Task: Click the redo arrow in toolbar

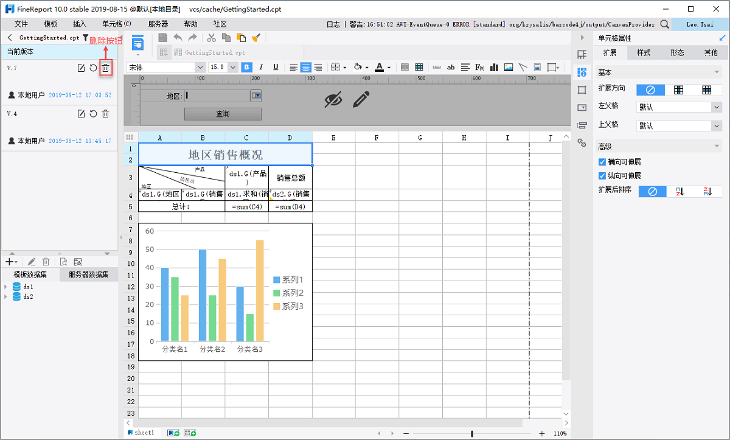Action: coord(192,38)
